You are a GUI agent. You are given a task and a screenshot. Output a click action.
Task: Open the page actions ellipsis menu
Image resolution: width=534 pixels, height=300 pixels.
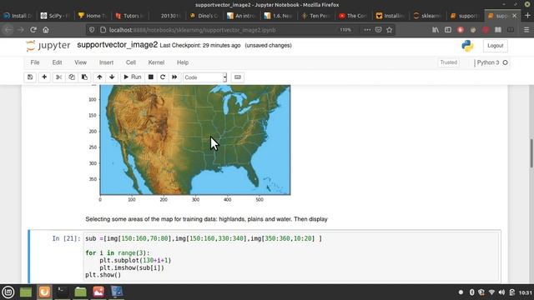pos(367,30)
